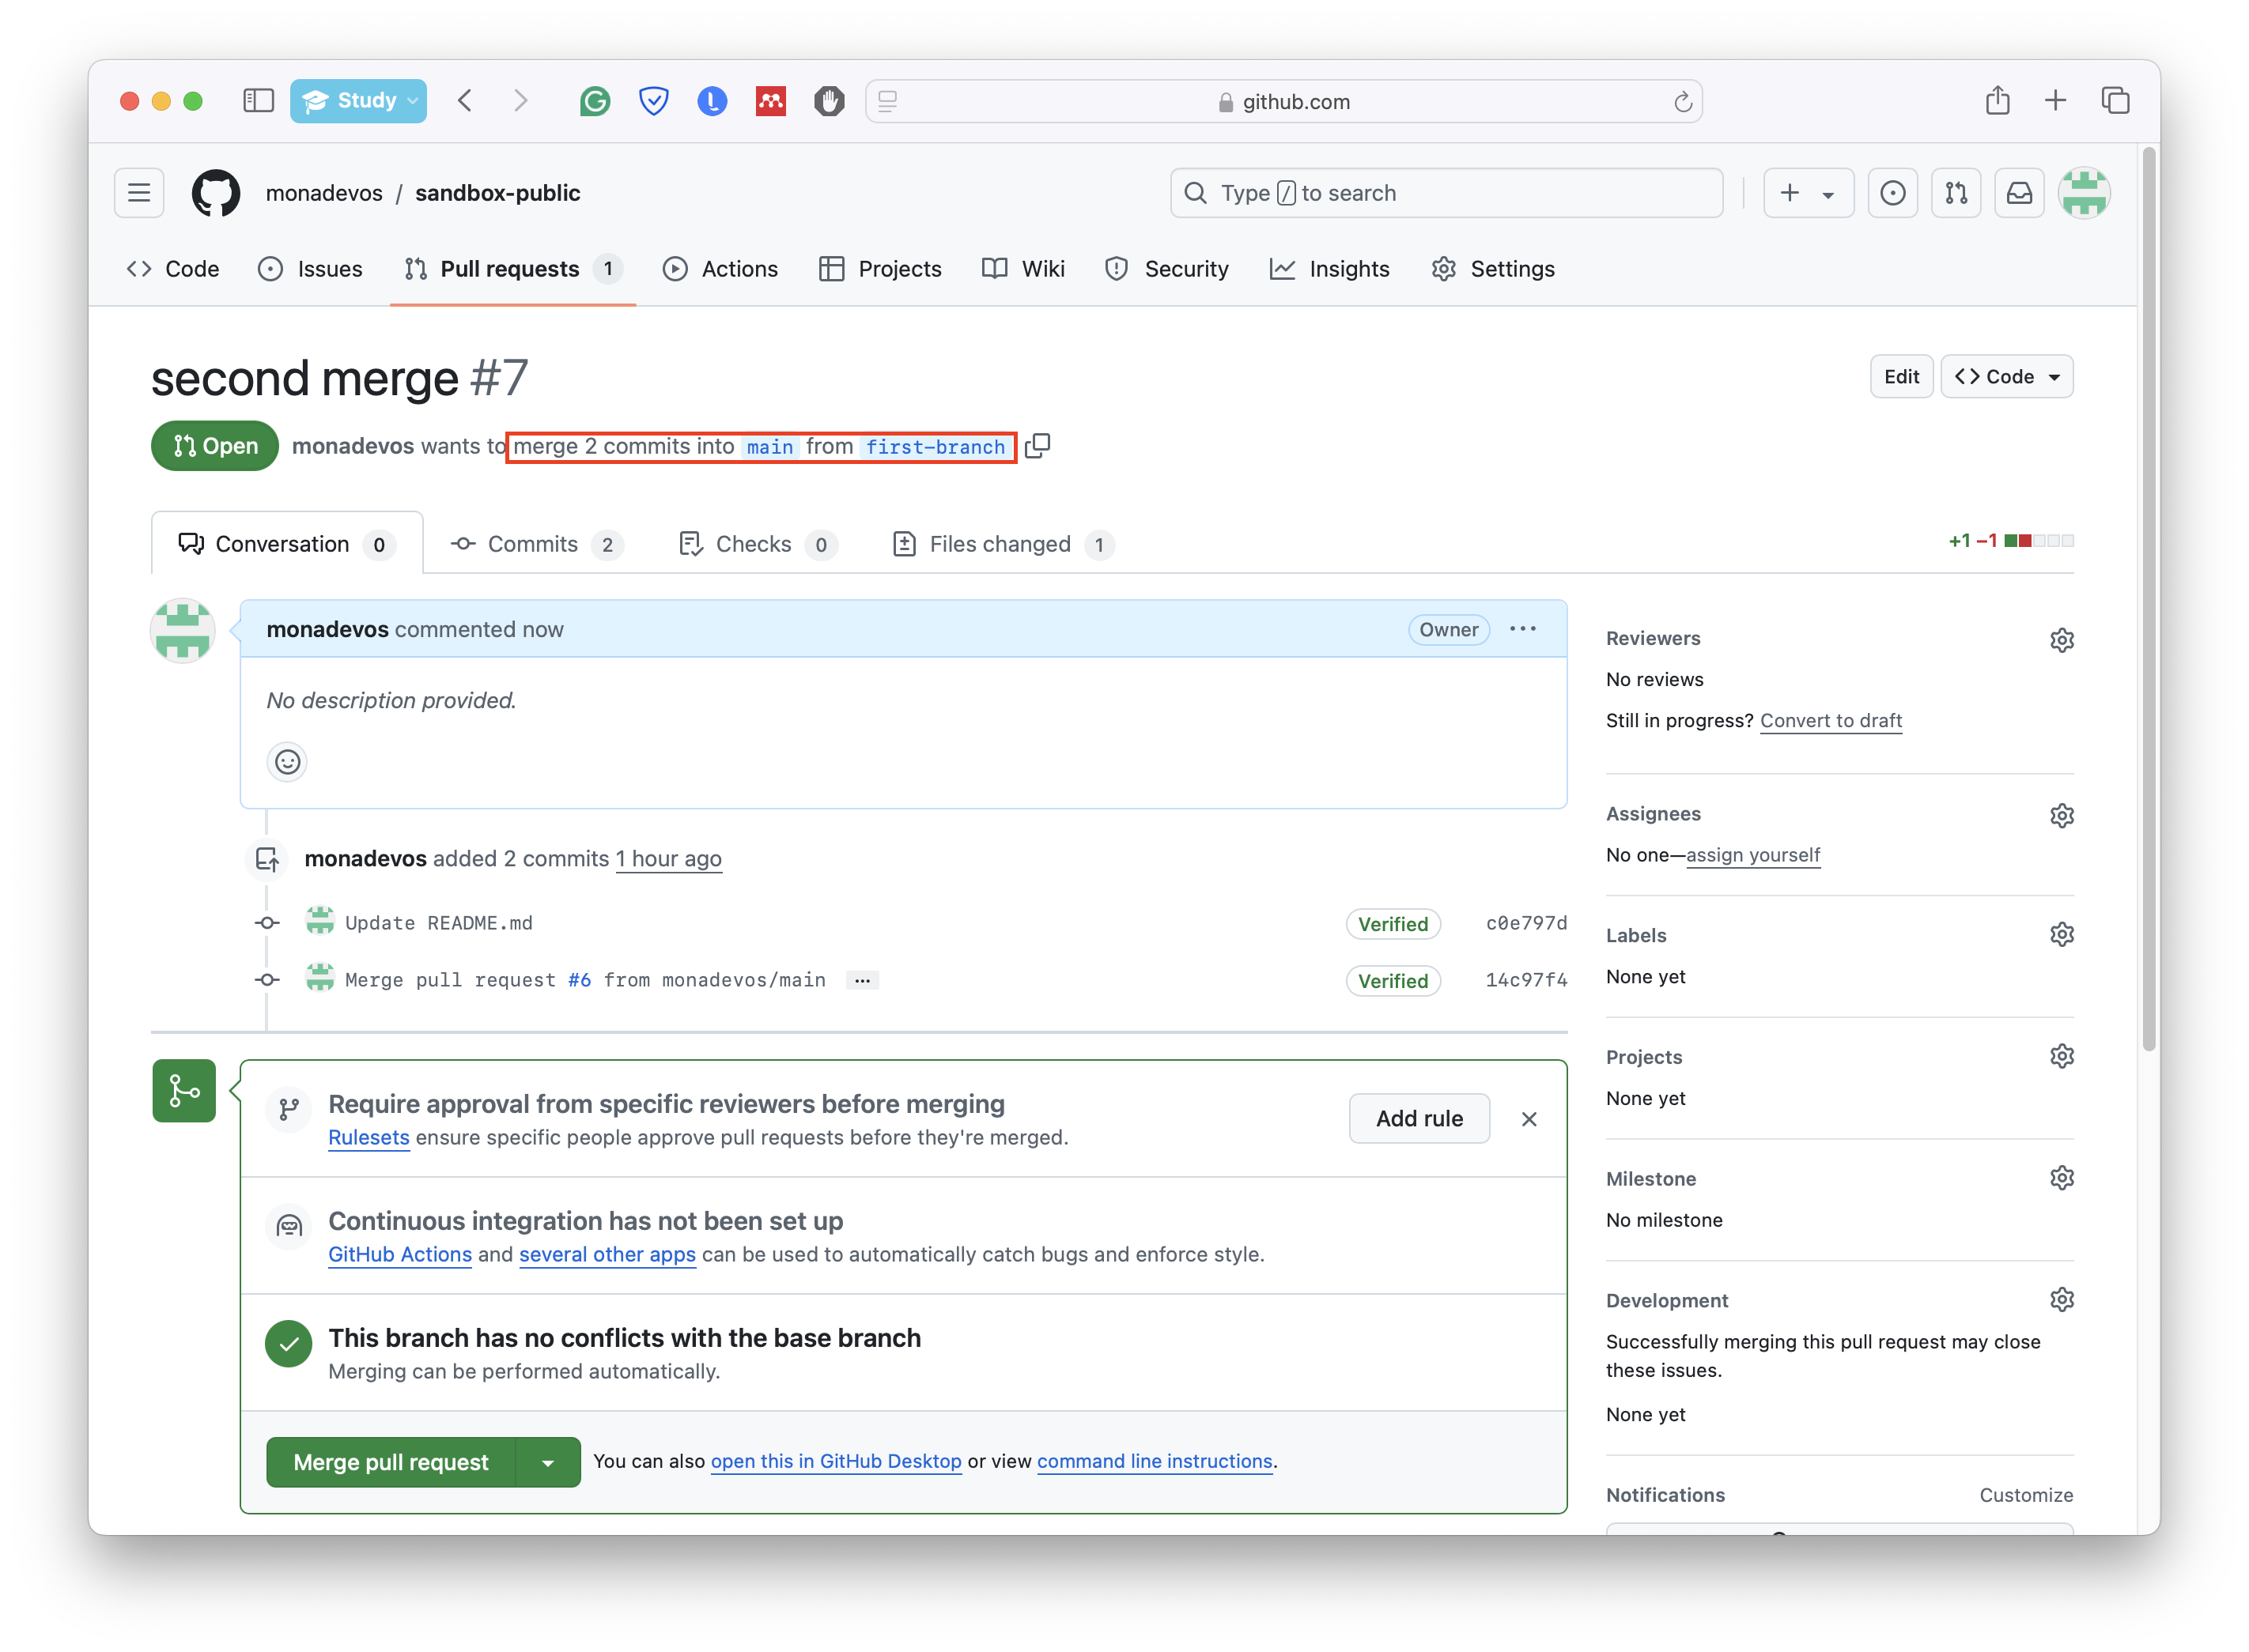Screen dimensions: 2249x1652
Task: Toggle the Safari sidebar icon
Action: [x=258, y=101]
